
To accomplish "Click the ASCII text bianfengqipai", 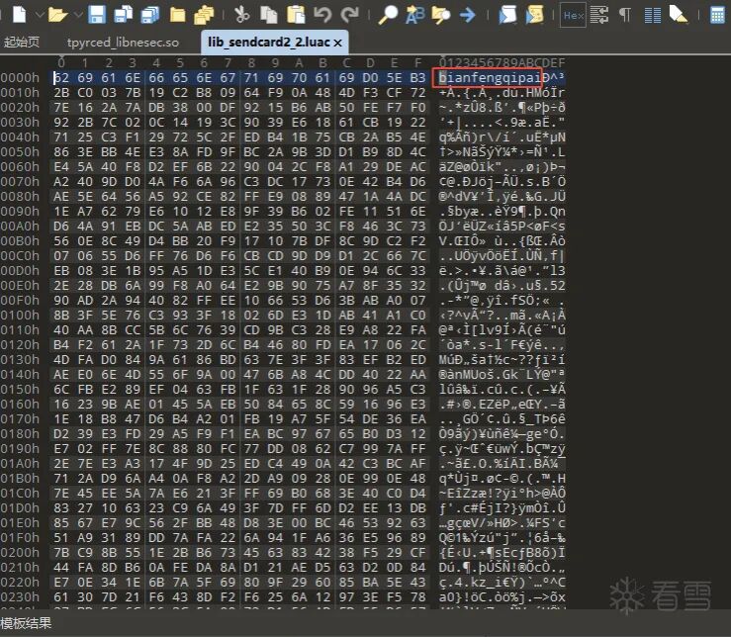I will pyautogui.click(x=490, y=77).
